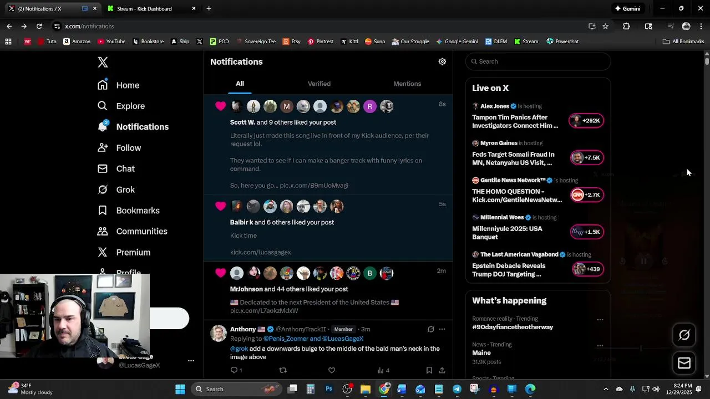Open Grok in the X sidebar

[116, 190]
